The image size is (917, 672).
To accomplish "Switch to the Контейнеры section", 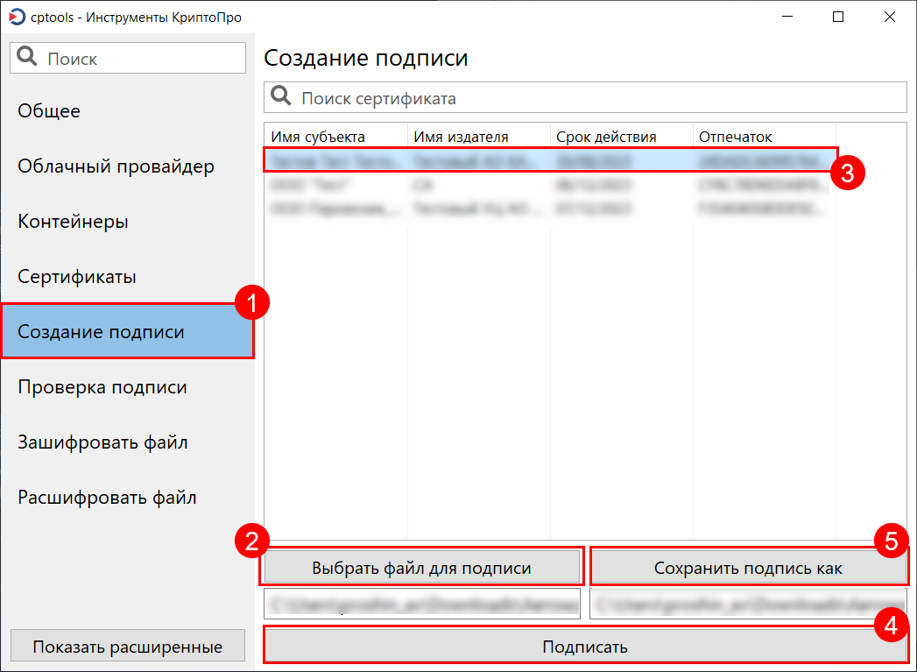I will click(x=73, y=222).
